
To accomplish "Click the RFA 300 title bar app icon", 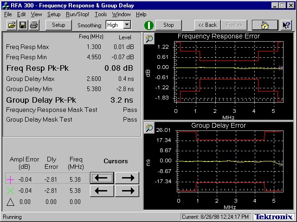I will [6, 6].
